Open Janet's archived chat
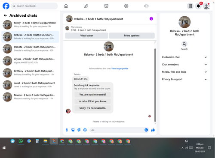 pyautogui.click(x=30, y=85)
